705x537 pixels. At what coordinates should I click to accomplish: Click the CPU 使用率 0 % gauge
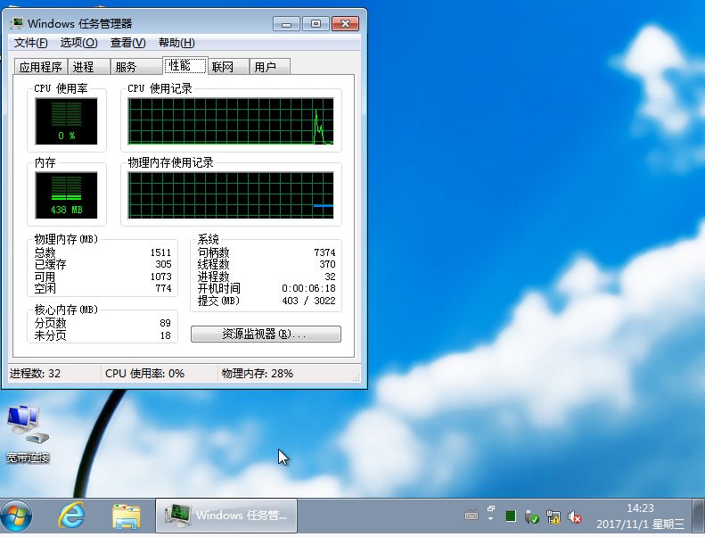tap(67, 121)
